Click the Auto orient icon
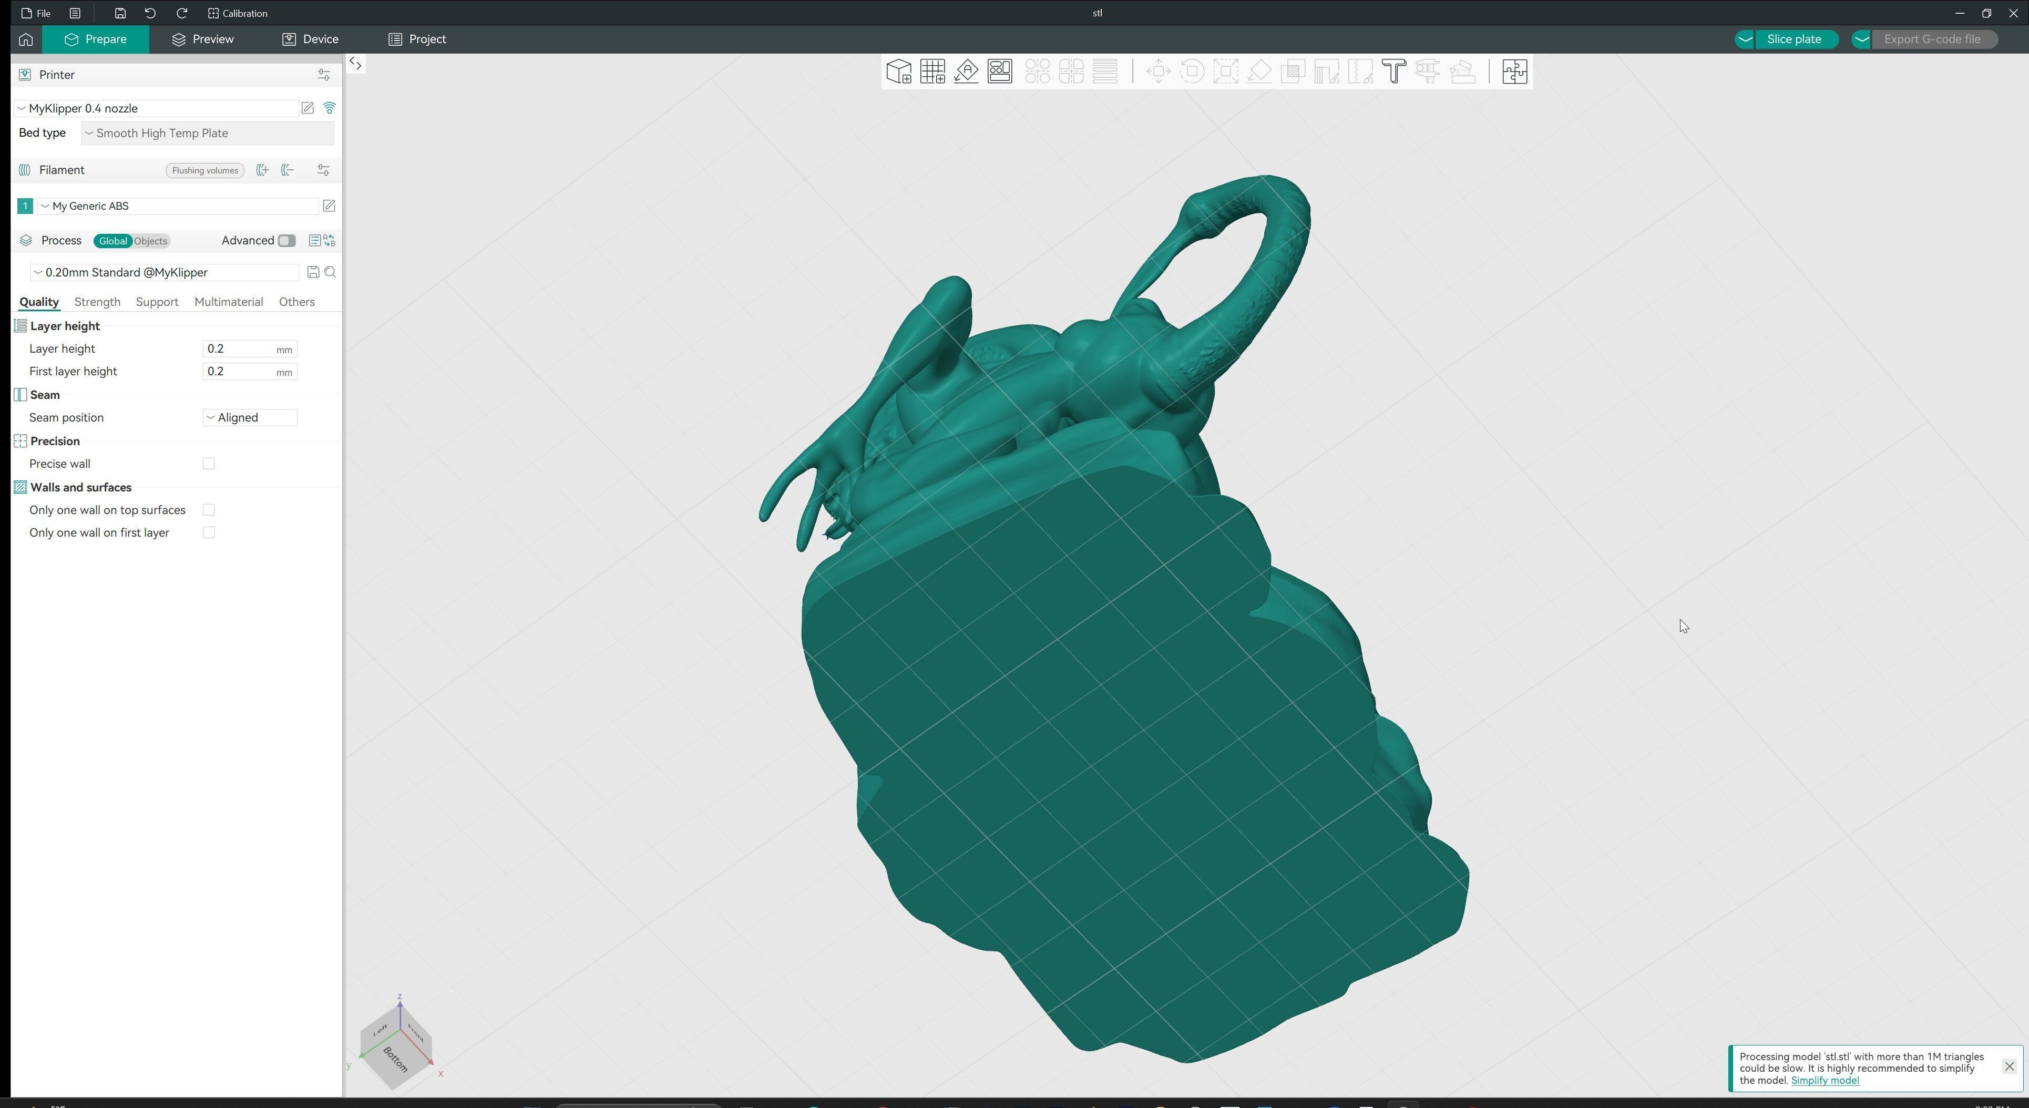This screenshot has width=2029, height=1108. pyautogui.click(x=967, y=71)
